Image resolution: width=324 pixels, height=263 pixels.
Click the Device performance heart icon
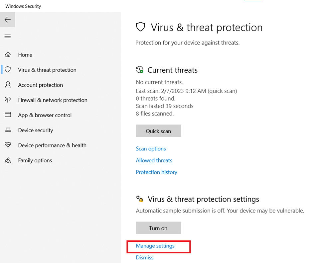click(8, 145)
